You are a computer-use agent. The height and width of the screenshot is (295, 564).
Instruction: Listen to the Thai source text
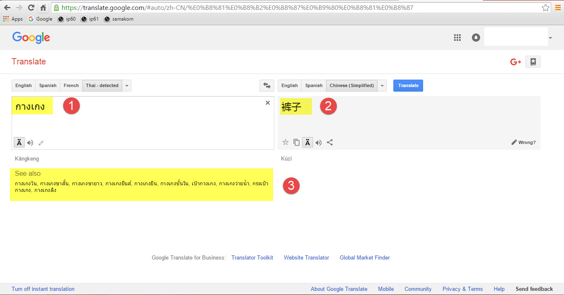30,143
